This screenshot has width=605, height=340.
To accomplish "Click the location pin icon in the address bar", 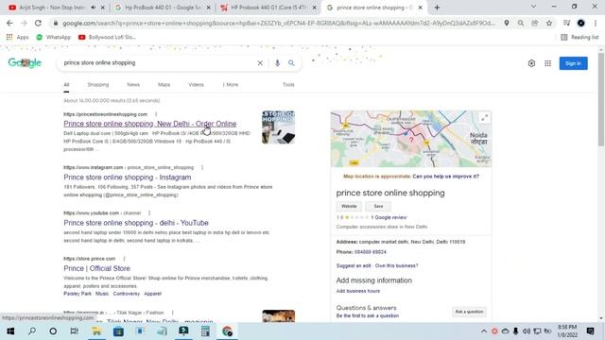I will point(507,23).
